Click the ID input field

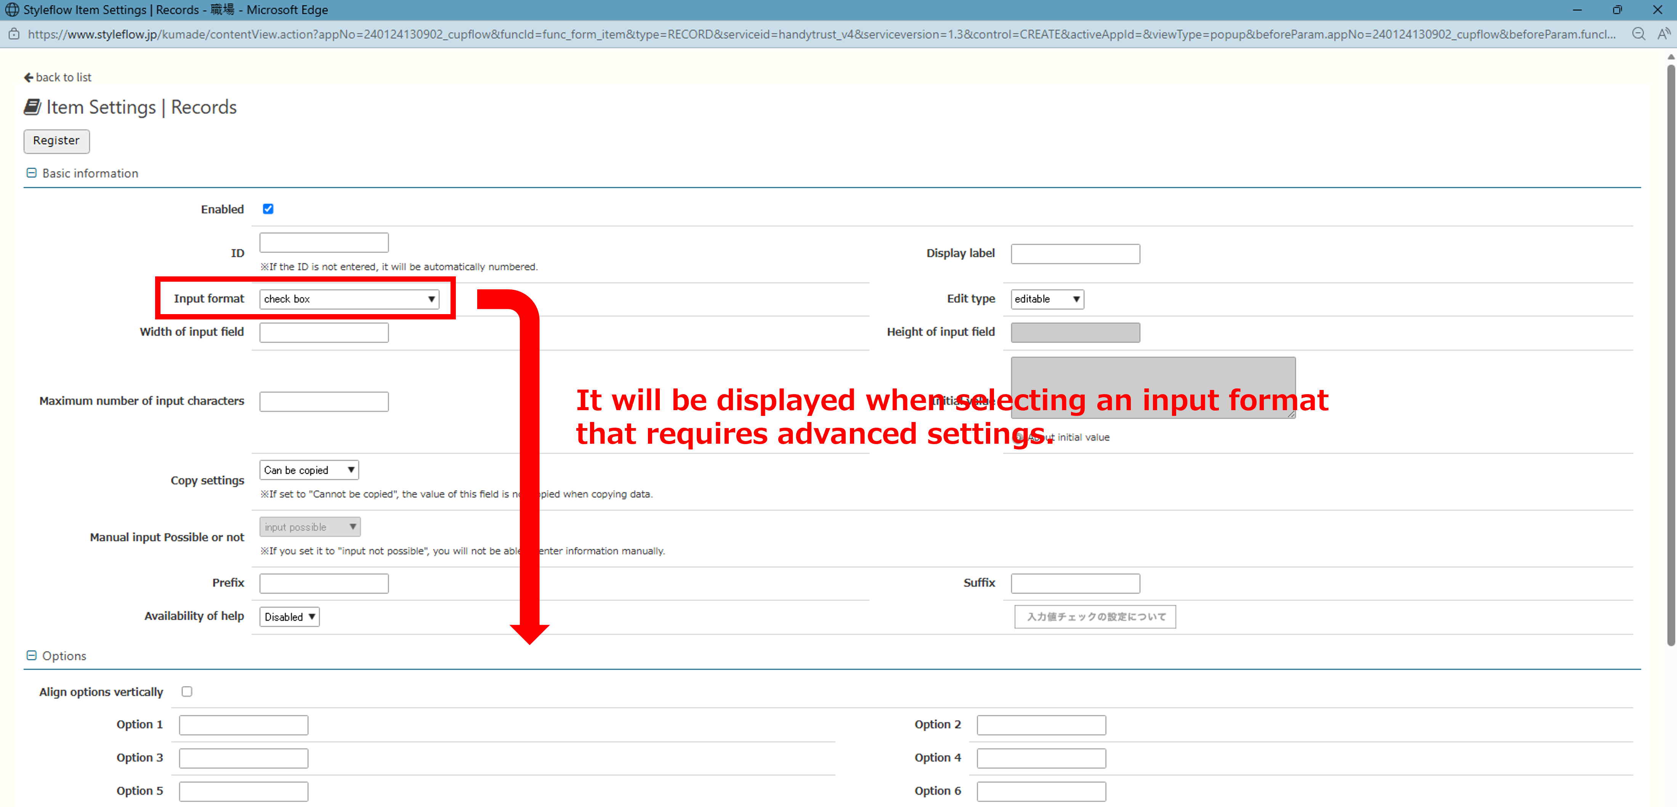click(x=324, y=242)
